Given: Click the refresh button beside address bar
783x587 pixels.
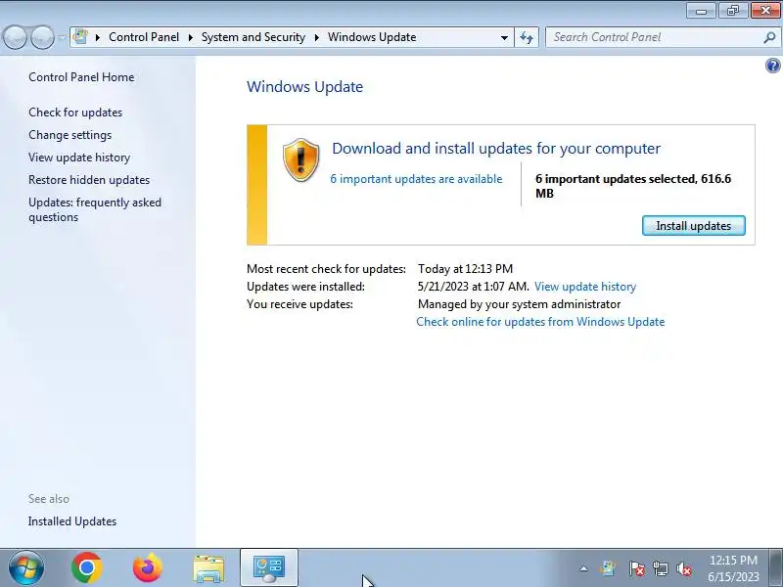Looking at the screenshot, I should 527,37.
